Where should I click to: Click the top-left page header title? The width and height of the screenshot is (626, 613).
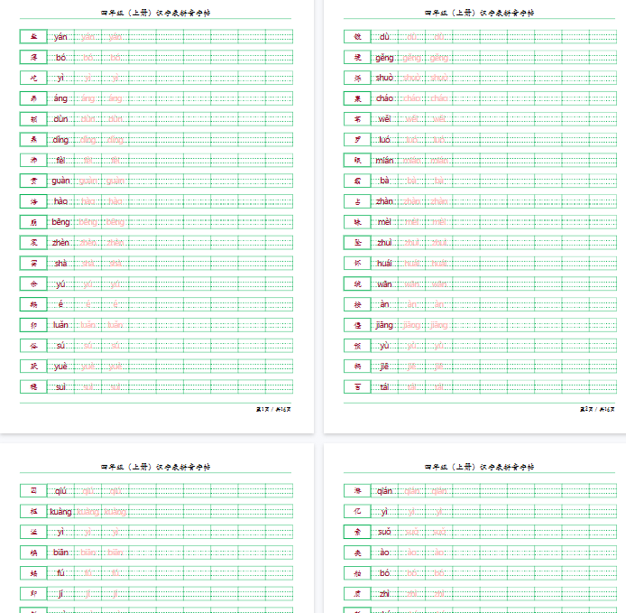coord(155,13)
